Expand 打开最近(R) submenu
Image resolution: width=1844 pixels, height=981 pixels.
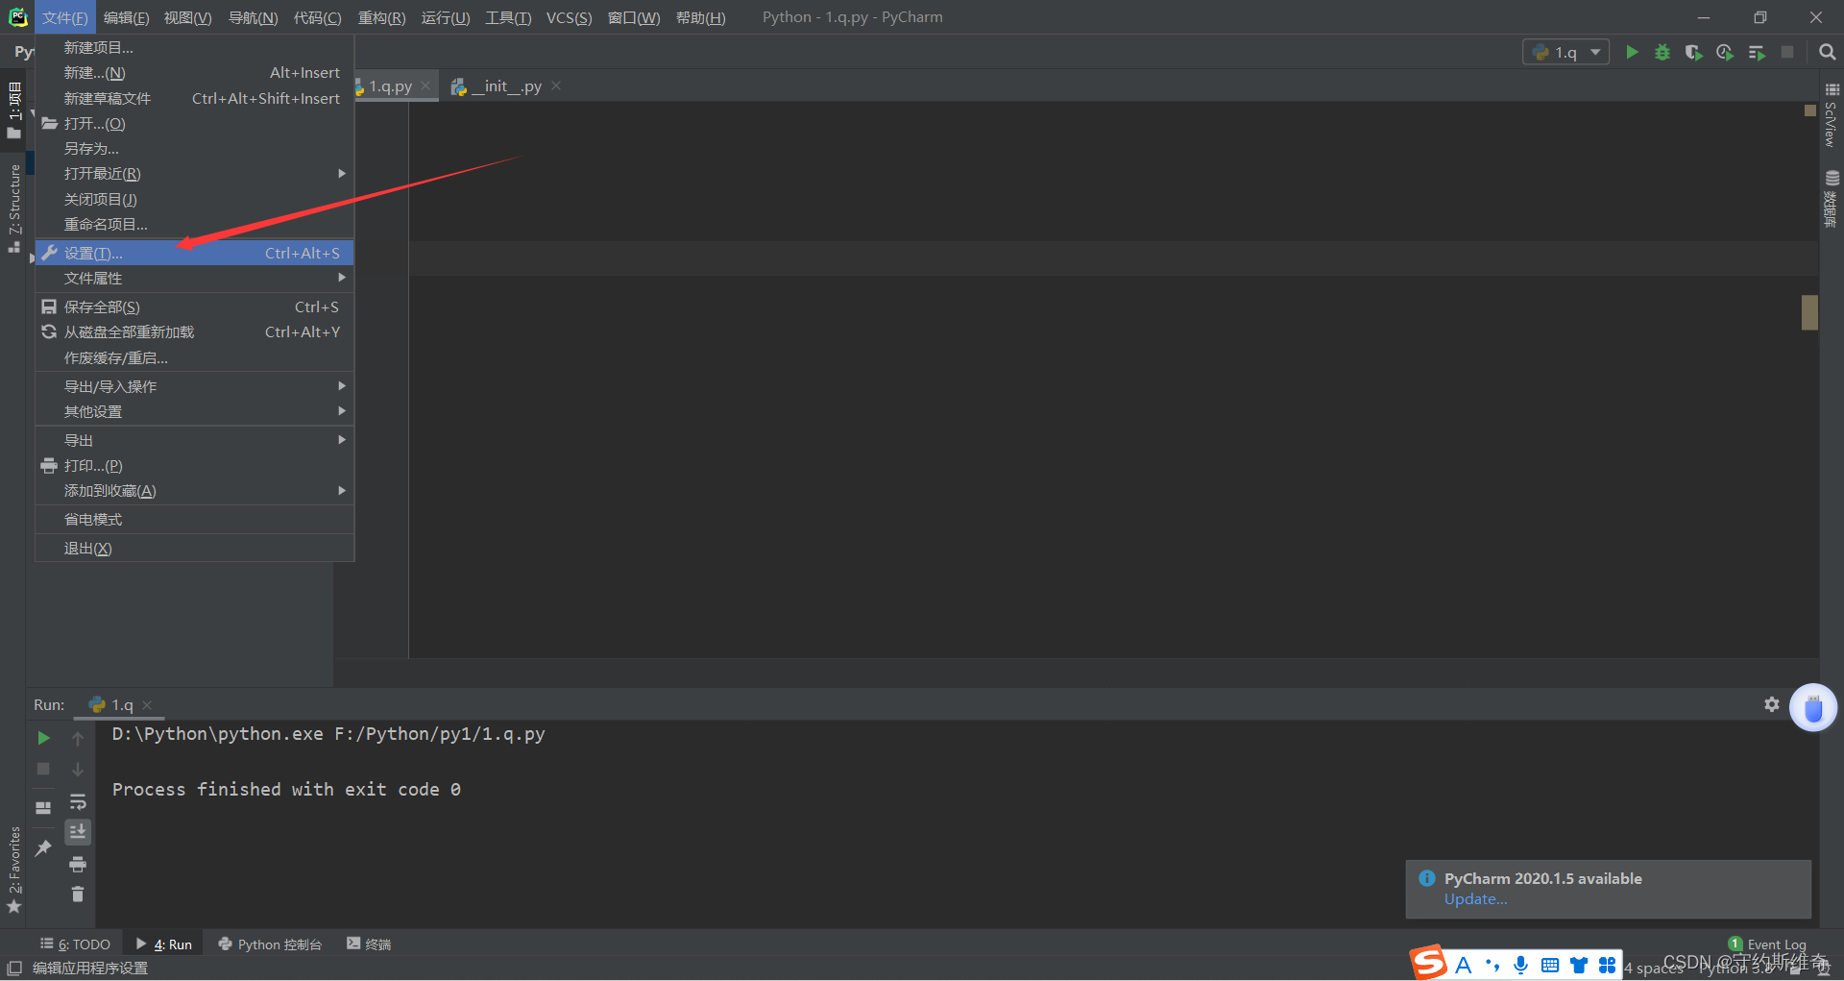[195, 174]
